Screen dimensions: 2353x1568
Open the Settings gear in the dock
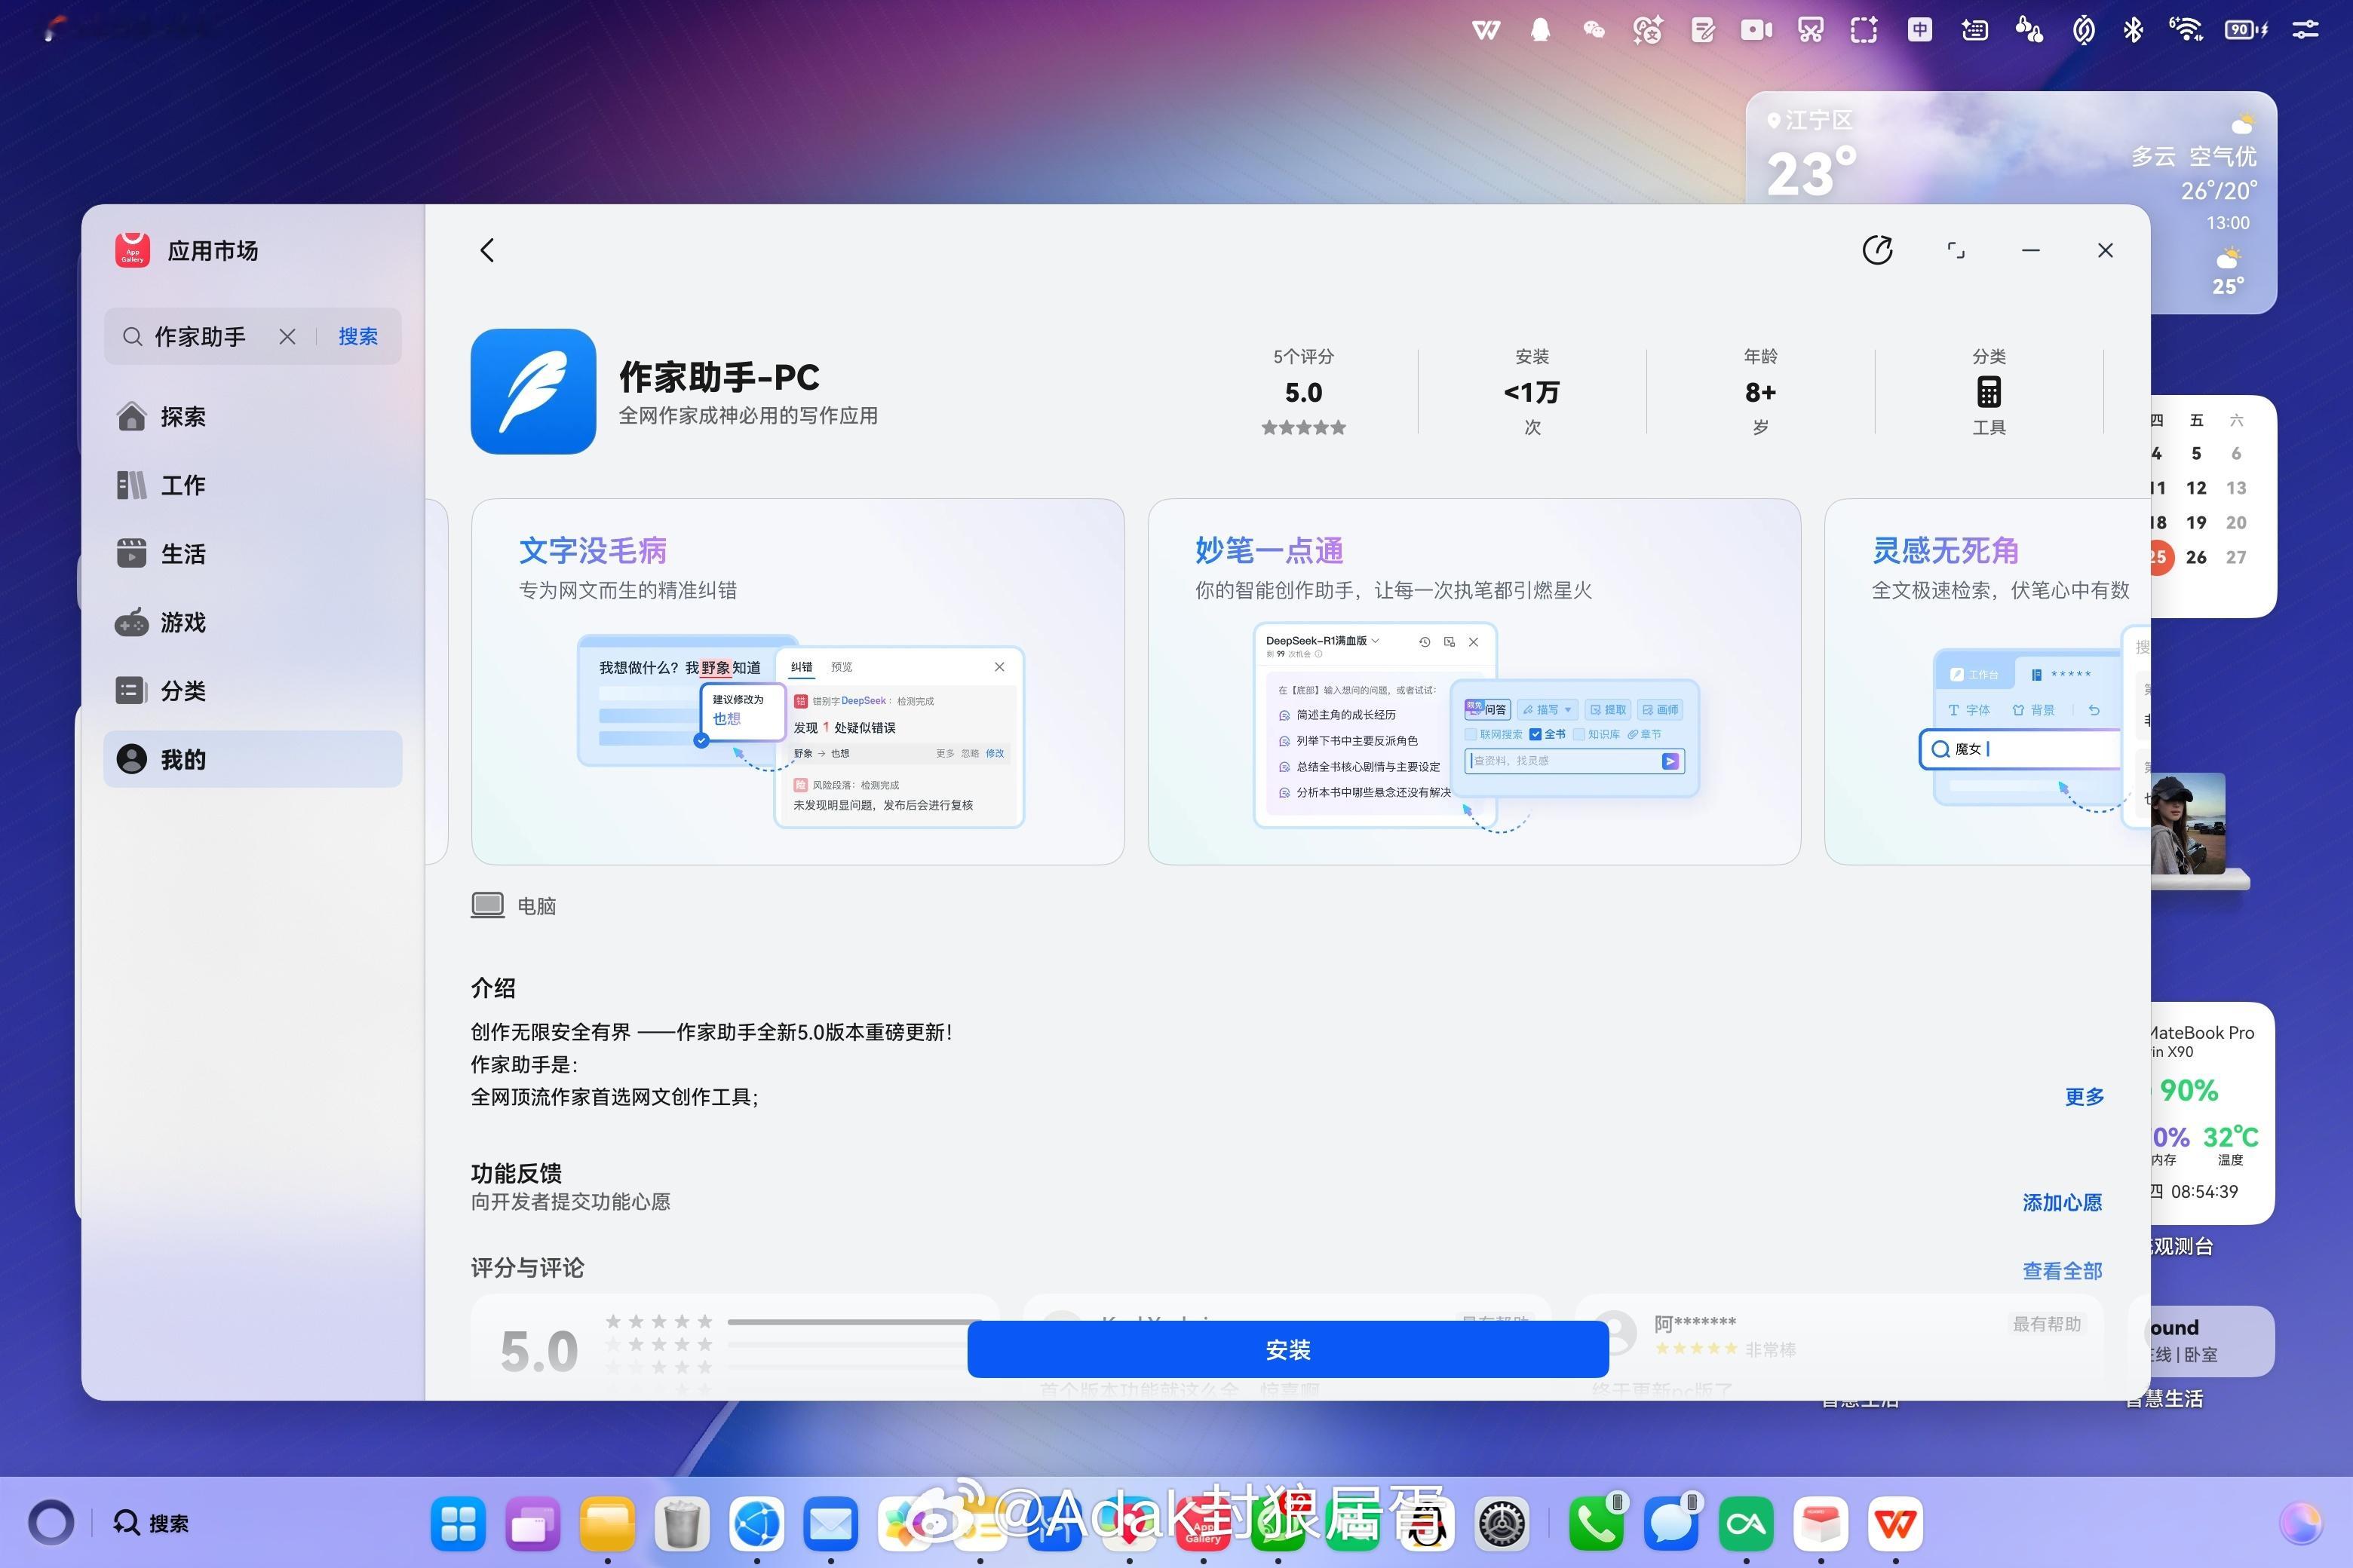[x=1502, y=1524]
